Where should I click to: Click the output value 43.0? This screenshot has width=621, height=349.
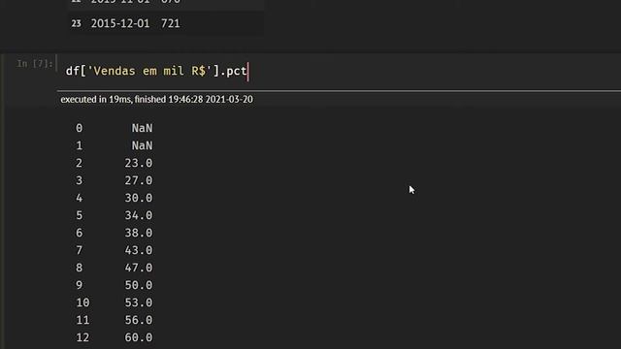(139, 250)
